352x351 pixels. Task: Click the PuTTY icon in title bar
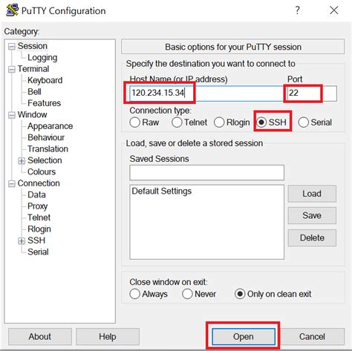point(12,10)
